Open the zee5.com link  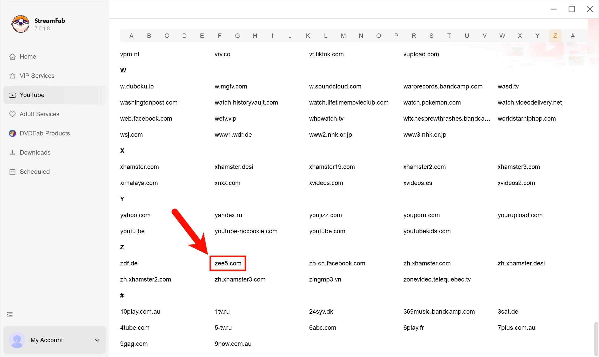tap(228, 263)
